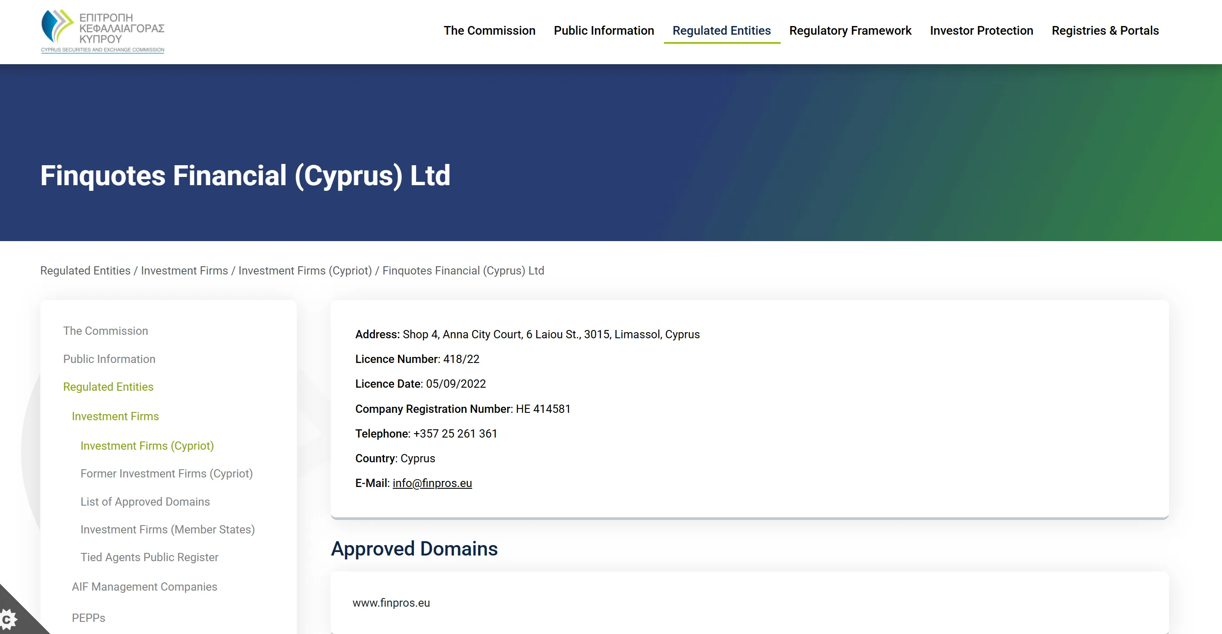Open List of Approved Domains
The width and height of the screenshot is (1222, 634).
point(145,502)
